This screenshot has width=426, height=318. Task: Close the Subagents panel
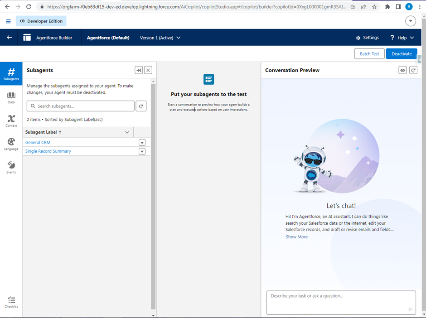(x=148, y=70)
